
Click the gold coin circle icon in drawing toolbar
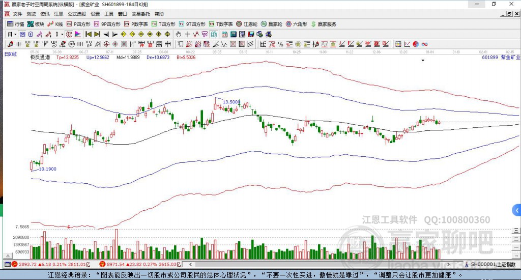(298, 44)
